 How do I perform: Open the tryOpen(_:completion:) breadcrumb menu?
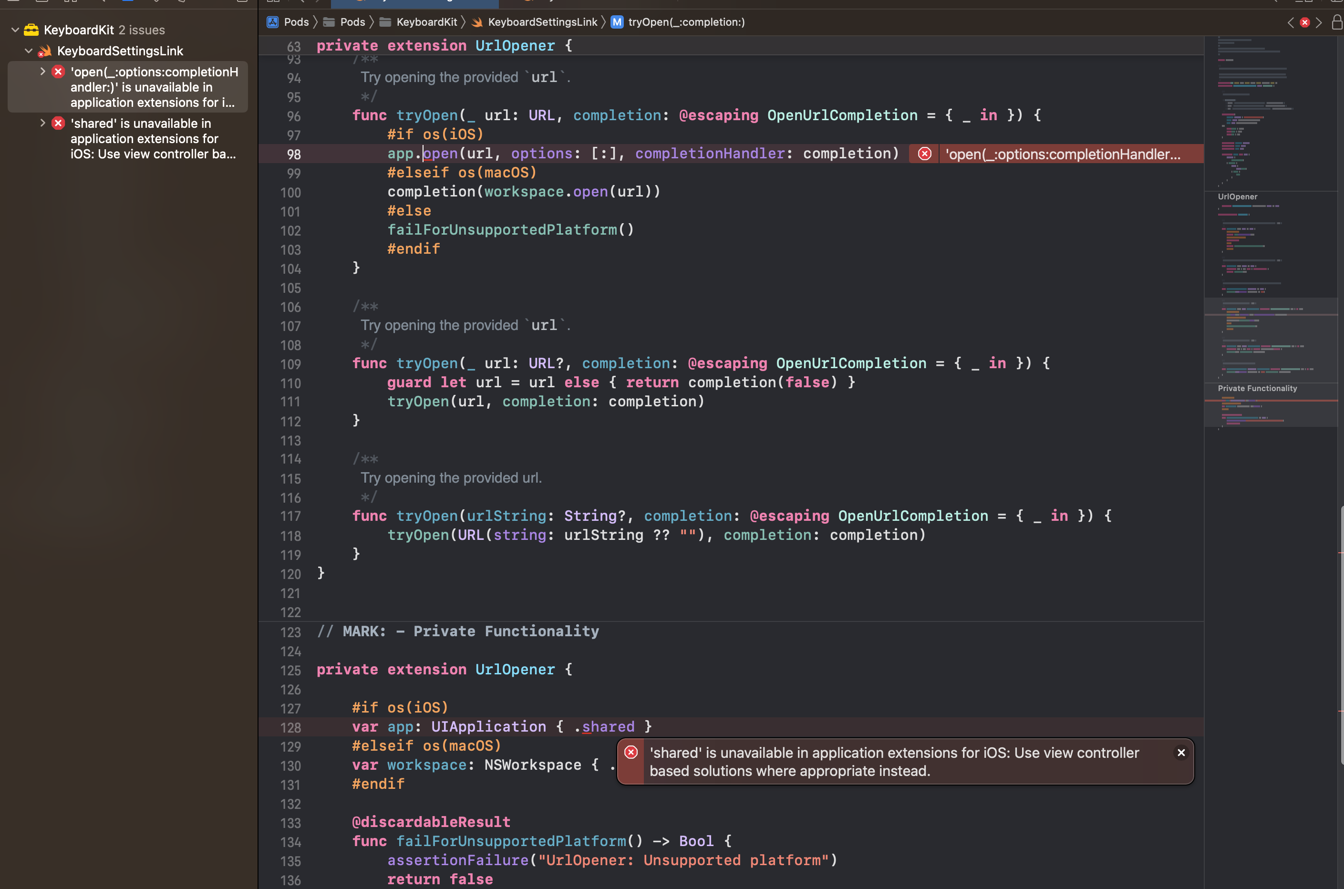tap(686, 22)
